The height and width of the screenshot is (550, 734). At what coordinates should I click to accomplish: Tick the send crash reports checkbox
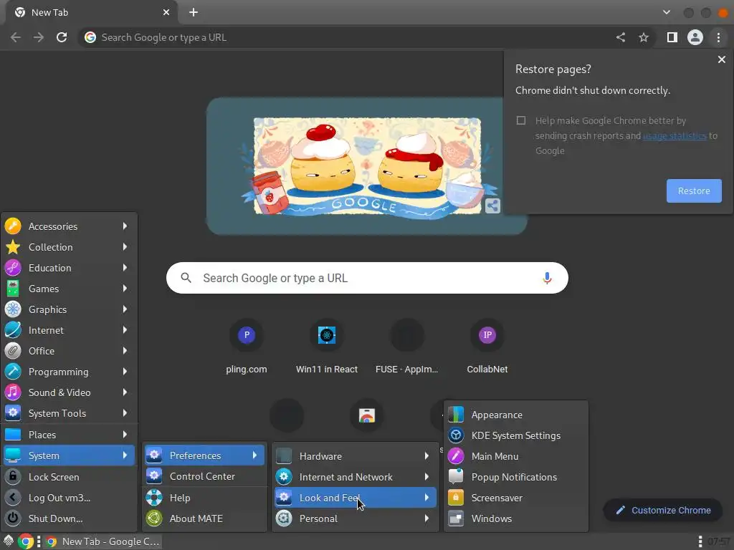(520, 120)
